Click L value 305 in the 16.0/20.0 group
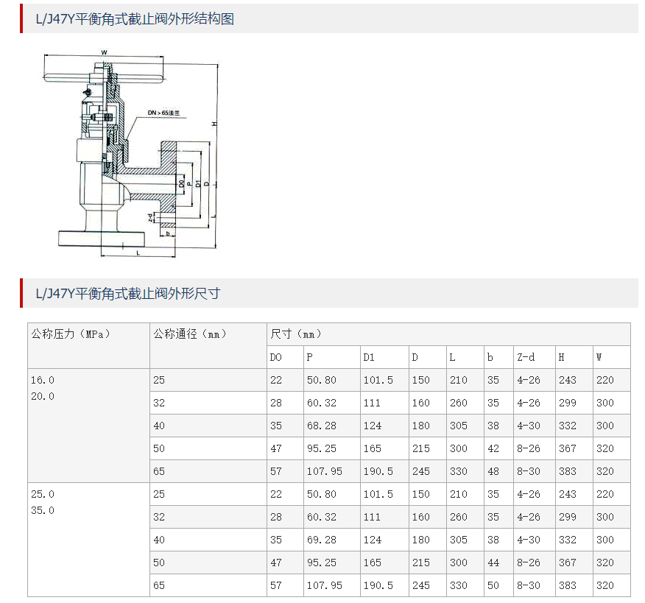Viewport: 645px width, 603px height. point(458,426)
